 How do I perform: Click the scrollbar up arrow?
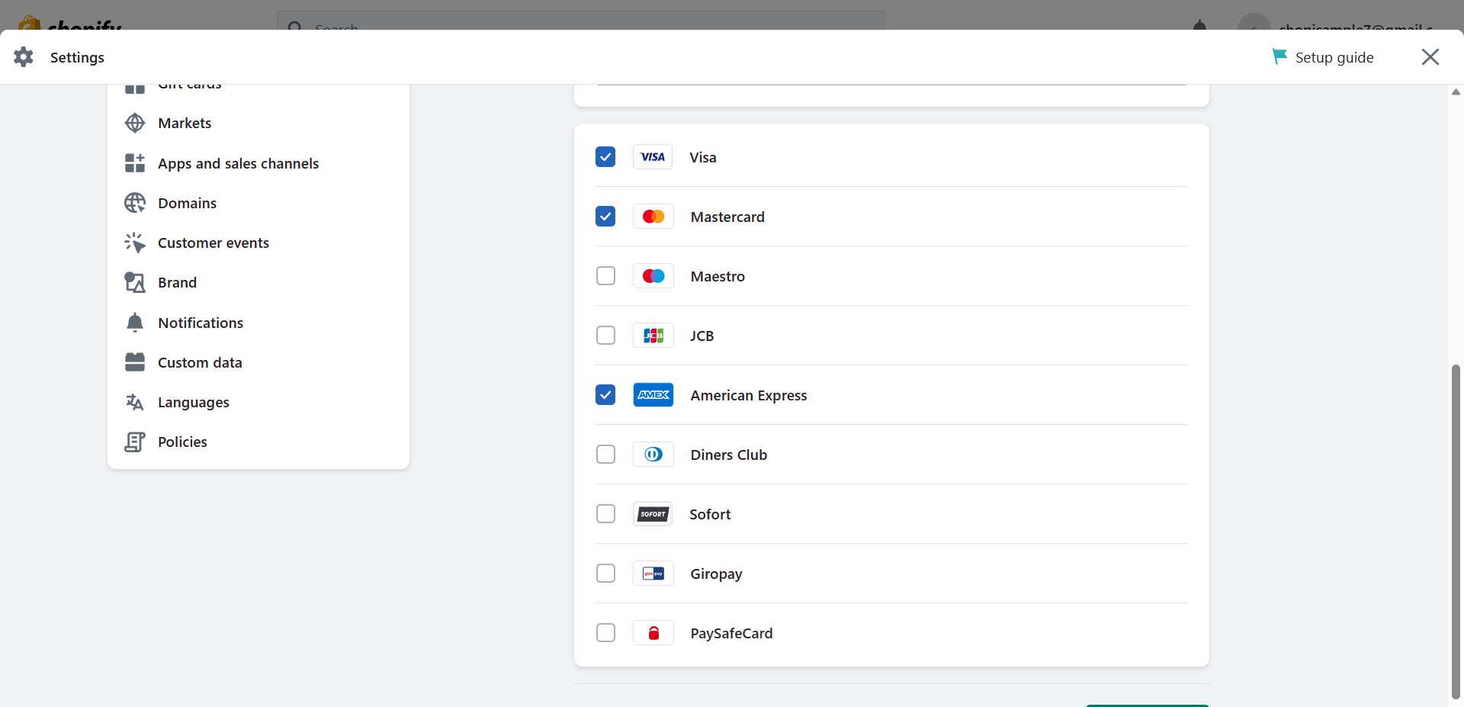(1456, 92)
